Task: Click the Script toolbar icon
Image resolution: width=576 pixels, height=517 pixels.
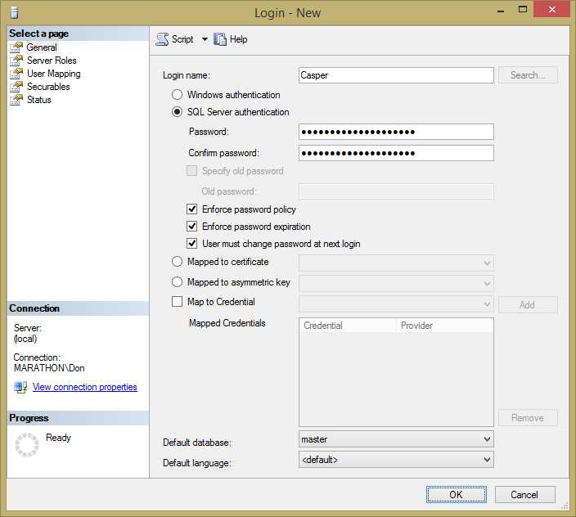Action: (x=162, y=39)
